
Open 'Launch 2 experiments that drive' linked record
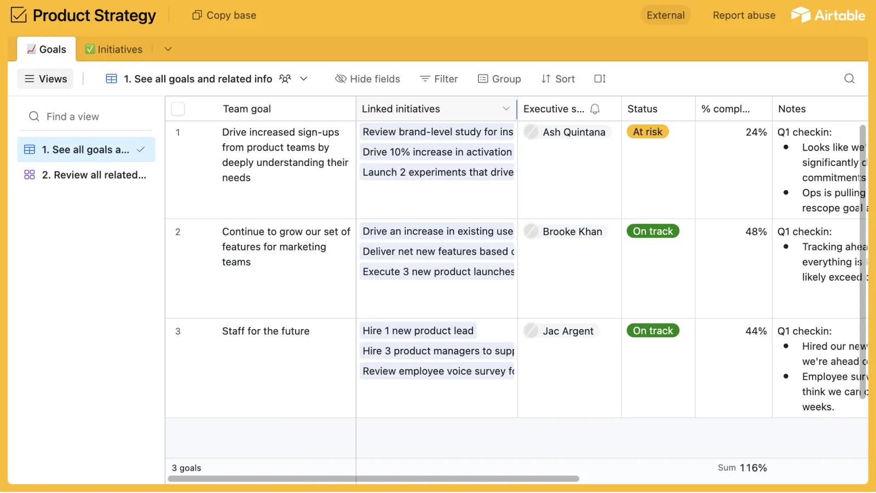coord(437,173)
